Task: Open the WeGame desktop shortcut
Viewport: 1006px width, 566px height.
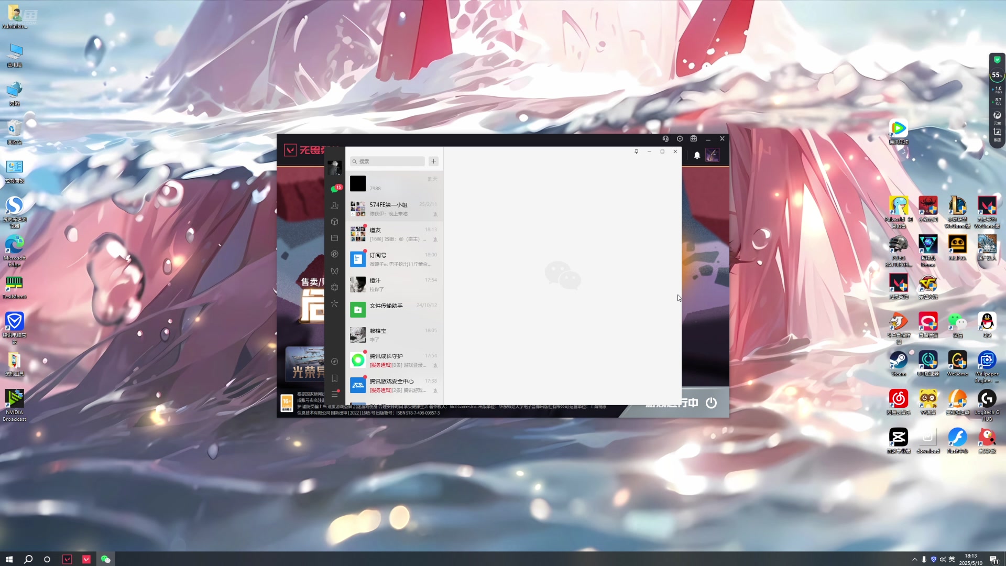Action: pos(957,363)
